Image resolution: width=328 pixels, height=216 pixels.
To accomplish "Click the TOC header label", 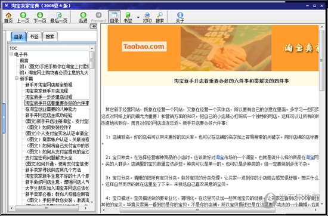I will (x=13, y=48).
